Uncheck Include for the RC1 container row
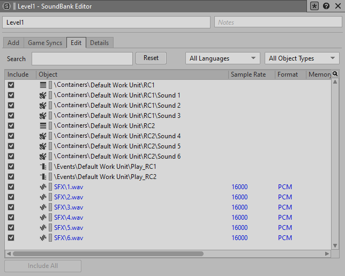 click(11, 85)
